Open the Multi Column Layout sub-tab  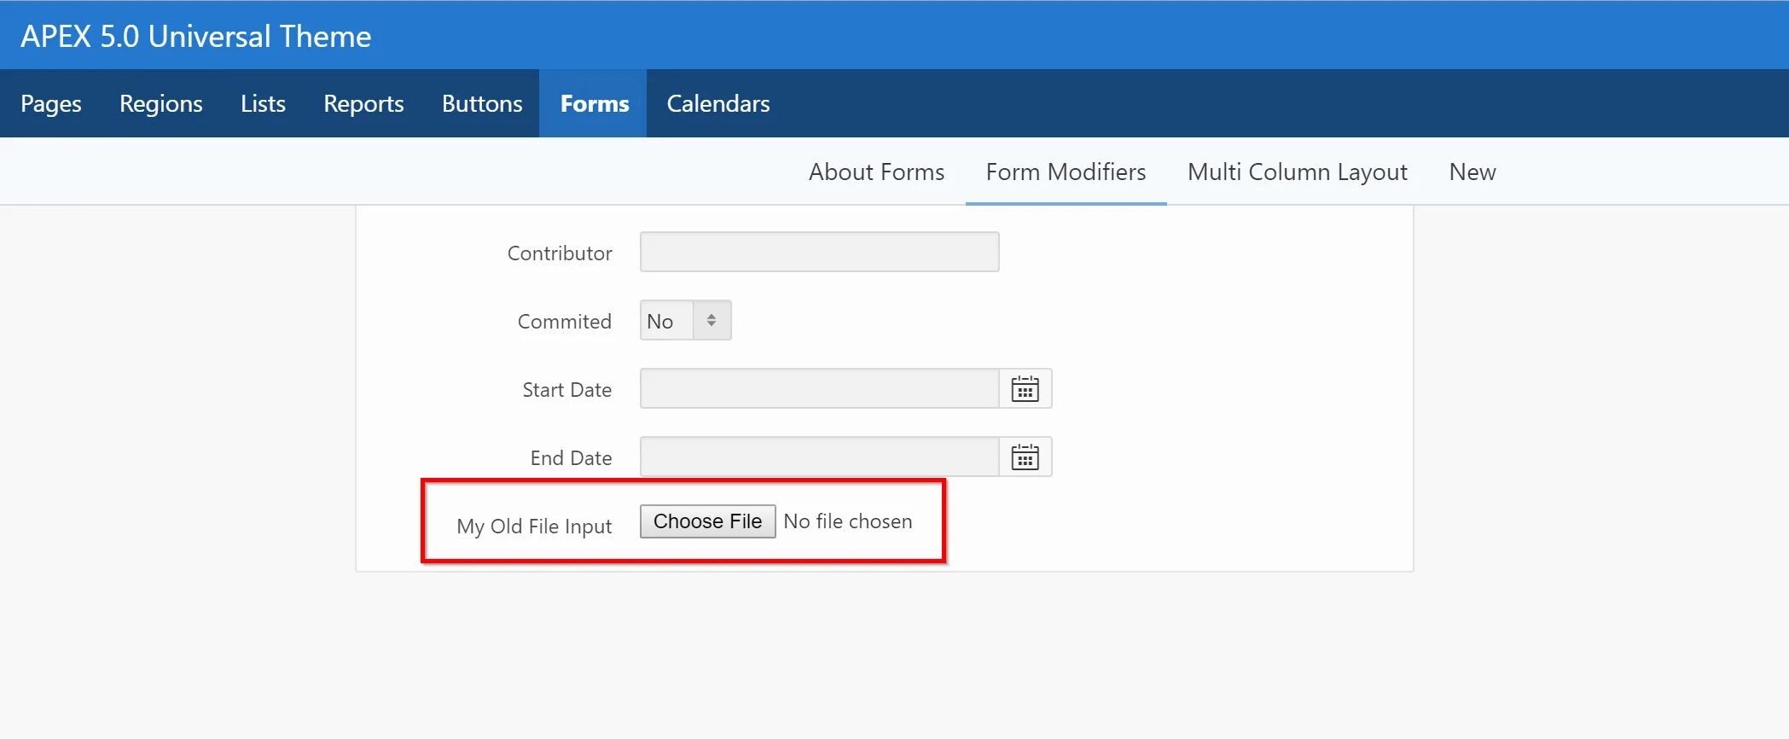(1298, 172)
